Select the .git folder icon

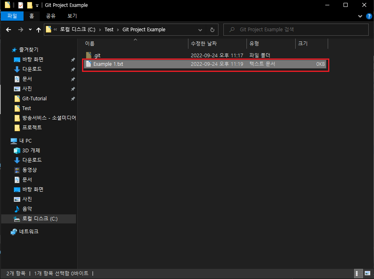tap(89, 55)
